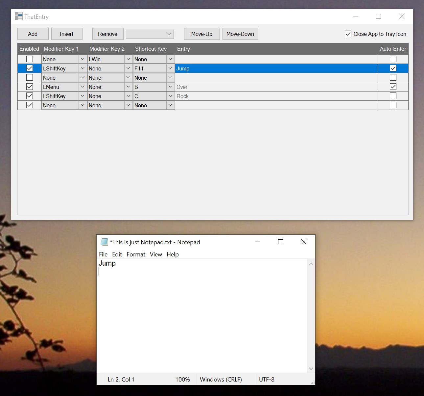Click the Add button
The width and height of the screenshot is (424, 396).
(x=33, y=34)
